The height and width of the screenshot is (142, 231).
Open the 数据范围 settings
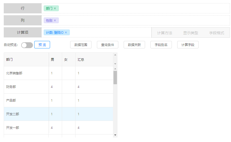[x=81, y=45]
